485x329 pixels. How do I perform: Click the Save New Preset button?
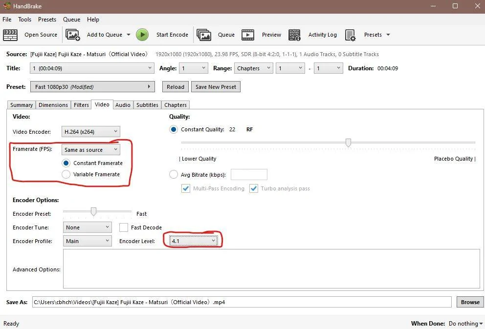coord(216,87)
